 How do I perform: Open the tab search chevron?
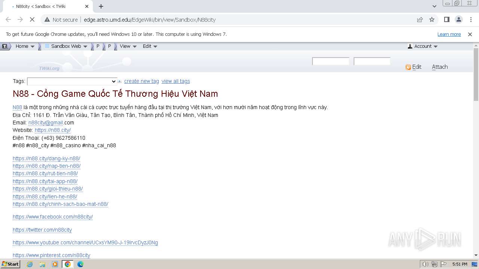pyautogui.click(x=434, y=6)
